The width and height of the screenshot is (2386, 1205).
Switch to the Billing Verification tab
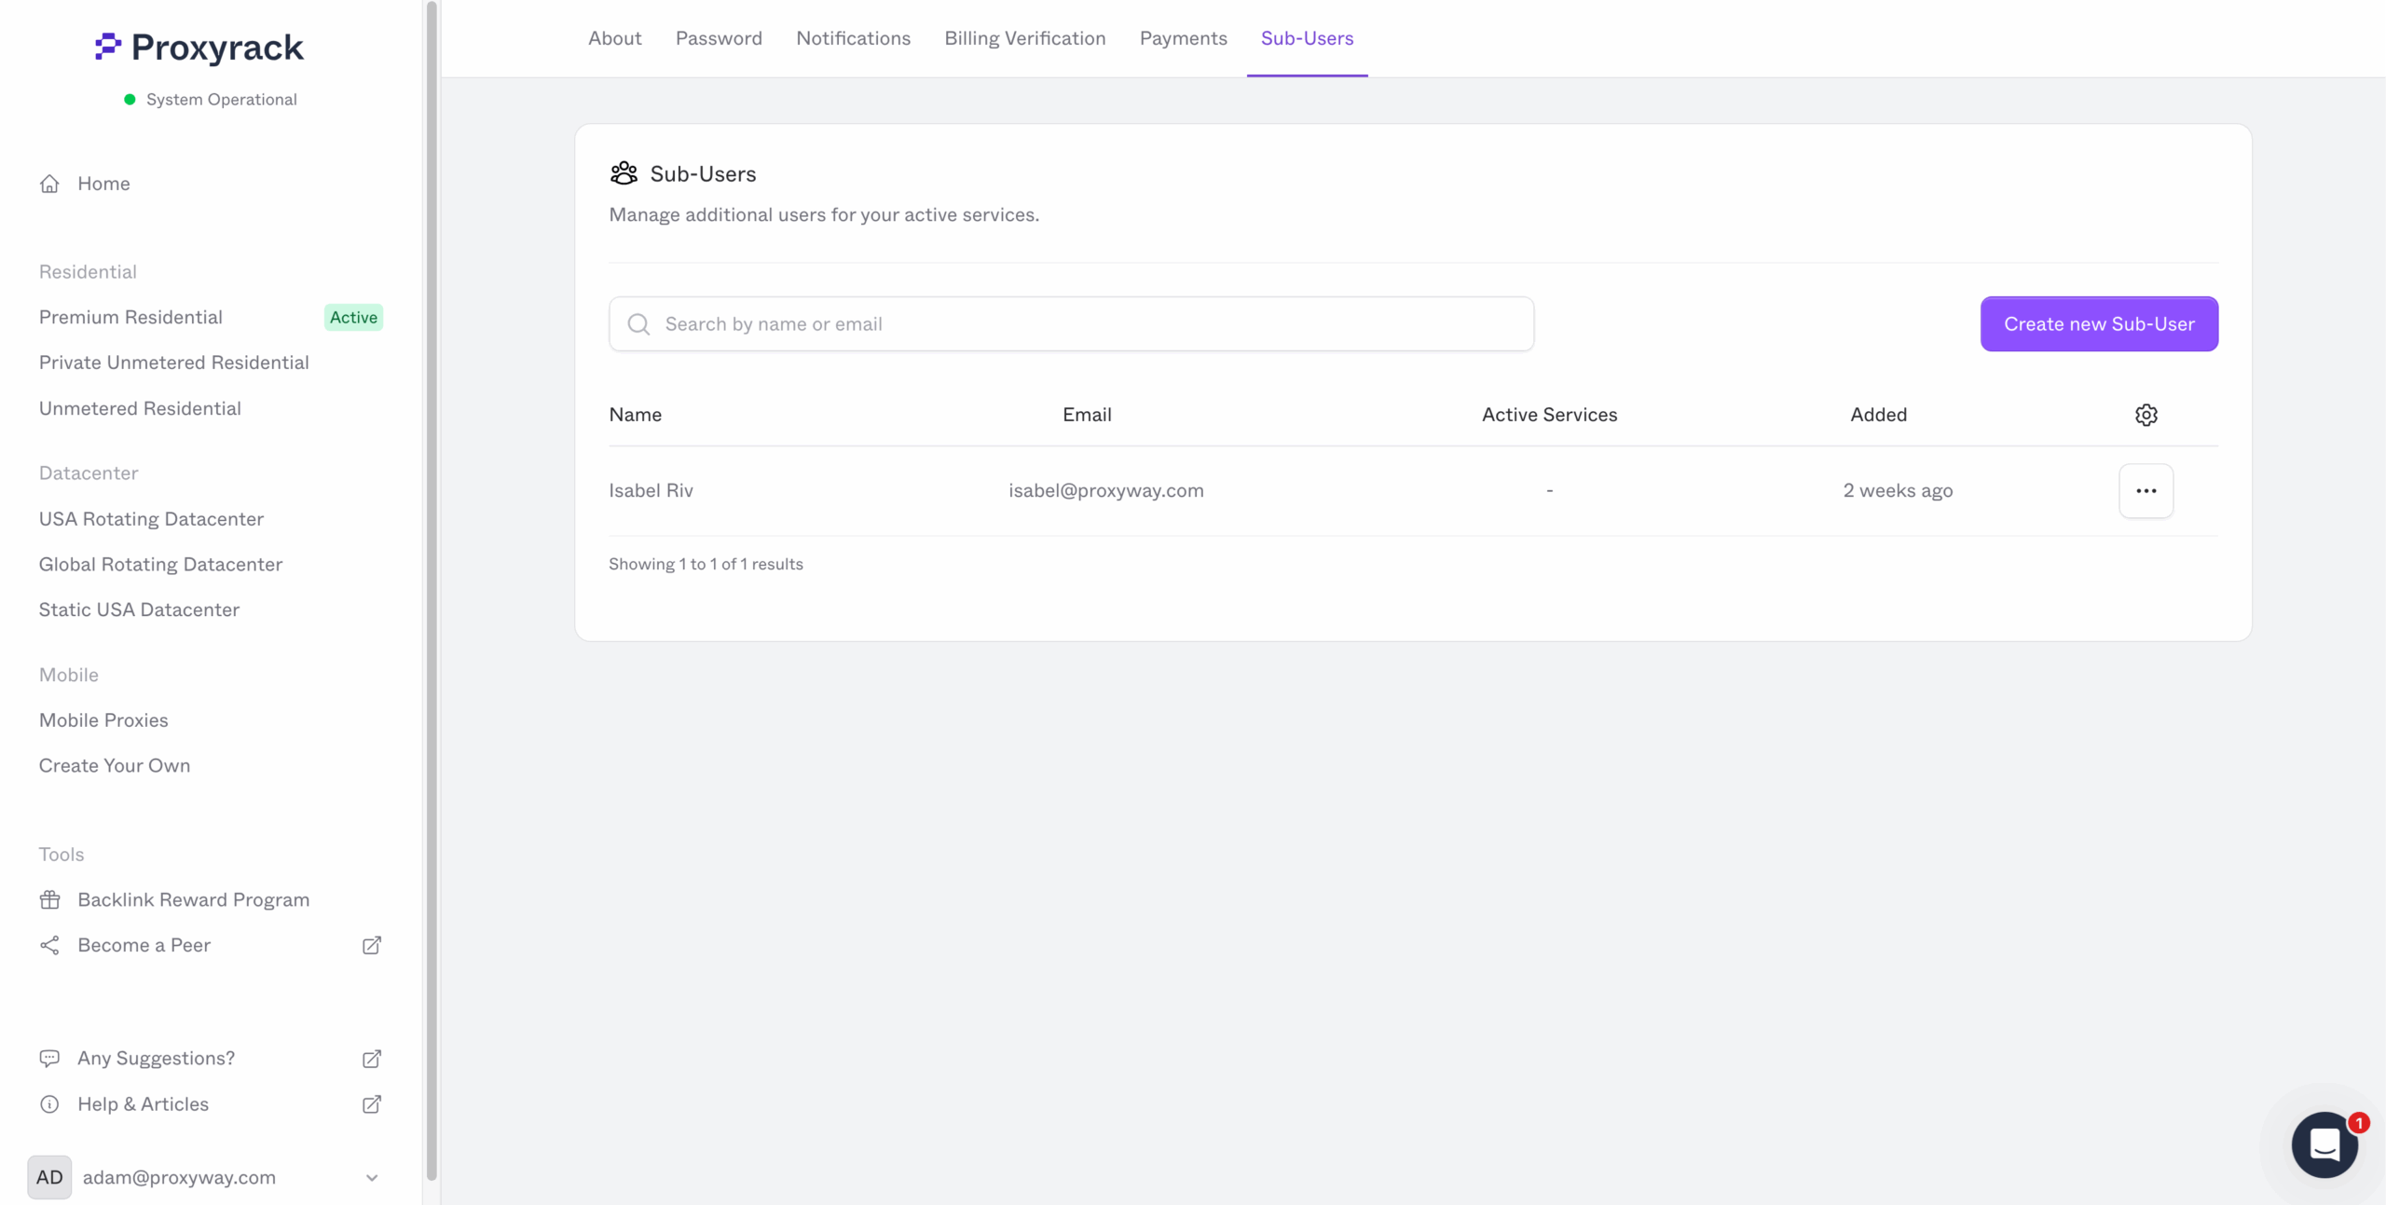point(1024,38)
